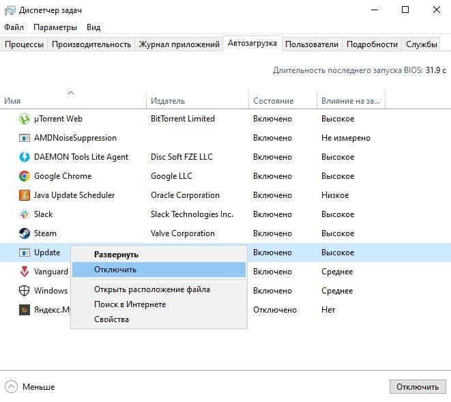451x402 pixels.
Task: Click the Google LLC publisher cell
Action: coord(171,176)
